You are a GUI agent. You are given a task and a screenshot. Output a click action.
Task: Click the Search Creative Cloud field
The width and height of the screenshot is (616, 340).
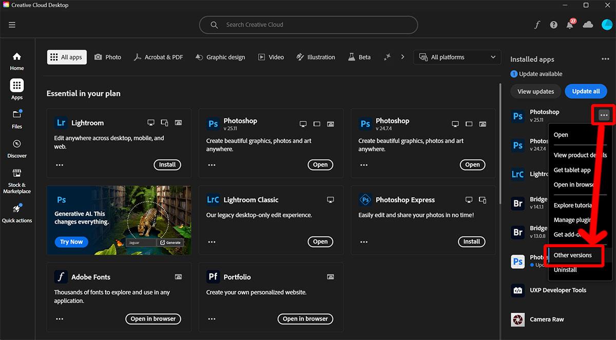tap(309, 25)
